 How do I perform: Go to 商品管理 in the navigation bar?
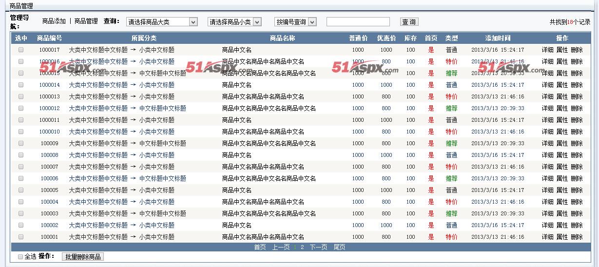pyautogui.click(x=86, y=21)
